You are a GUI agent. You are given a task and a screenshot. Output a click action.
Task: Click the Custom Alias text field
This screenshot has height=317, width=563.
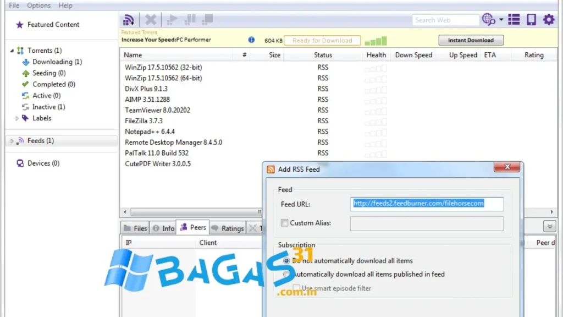427,223
